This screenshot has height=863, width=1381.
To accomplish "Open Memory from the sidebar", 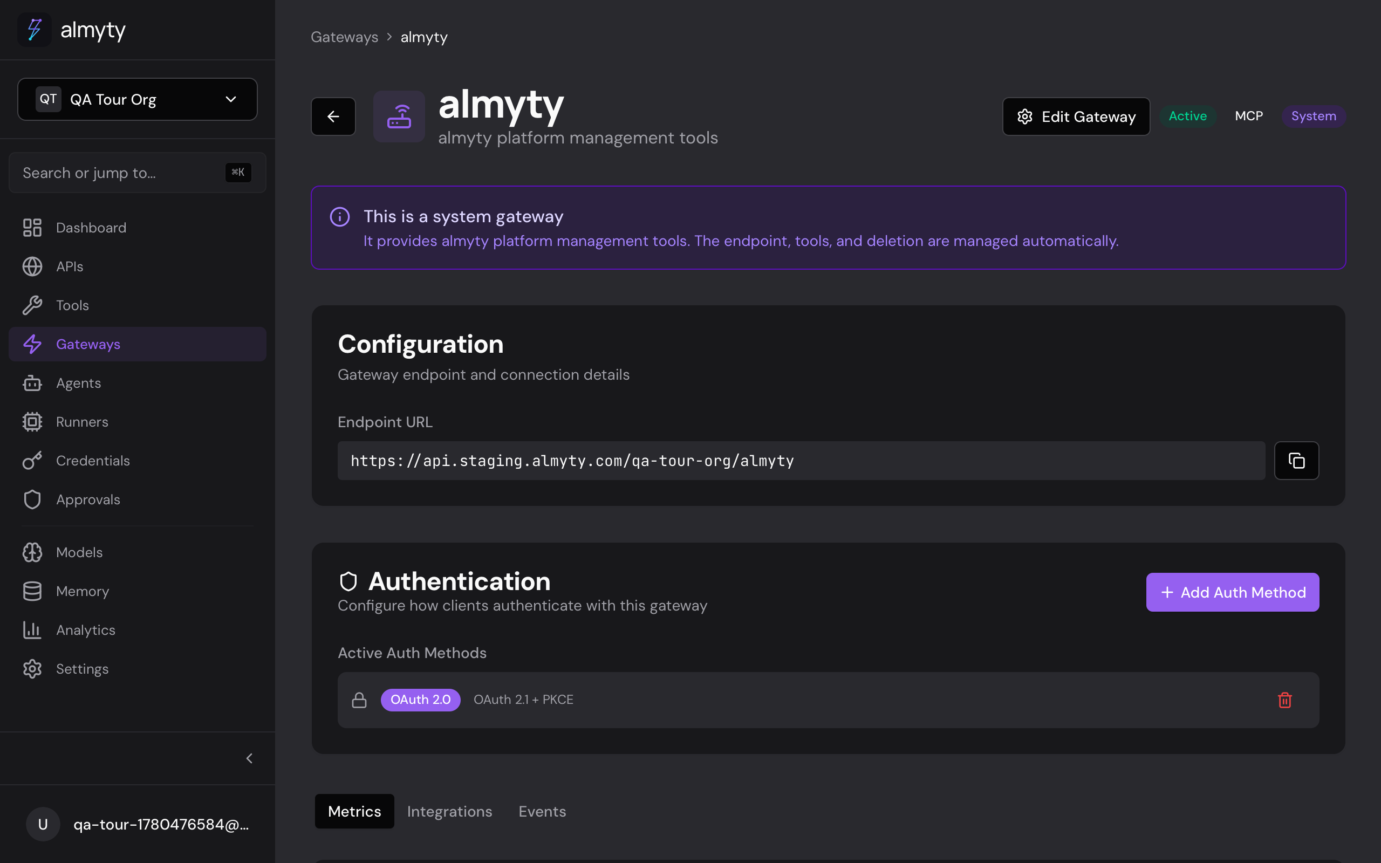I will point(138,591).
